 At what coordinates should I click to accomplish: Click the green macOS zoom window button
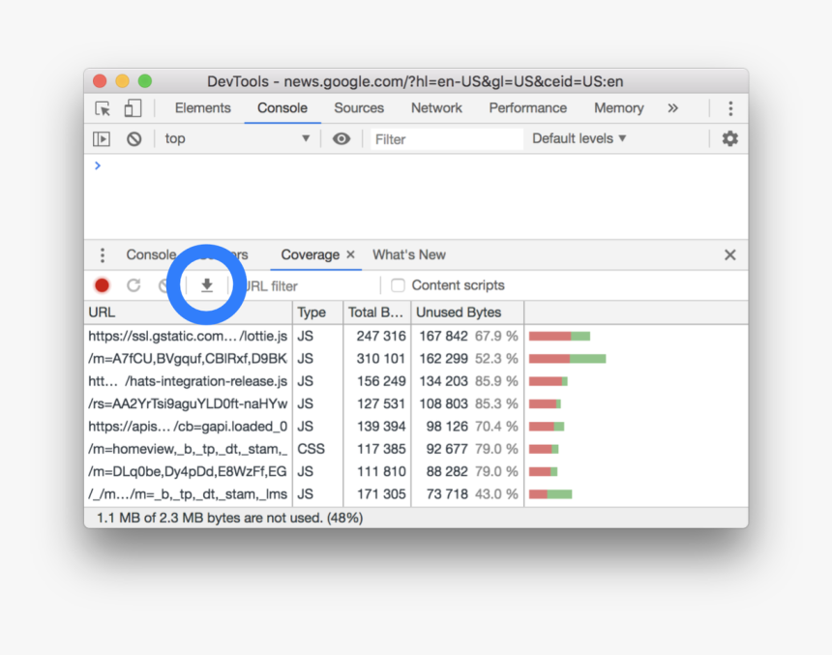click(145, 81)
